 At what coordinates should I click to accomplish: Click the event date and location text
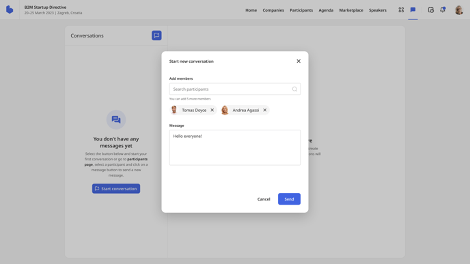point(53,13)
